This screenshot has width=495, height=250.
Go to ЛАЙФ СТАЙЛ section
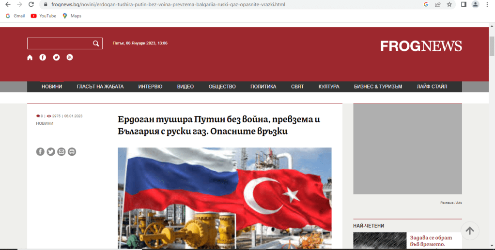pos(432,87)
